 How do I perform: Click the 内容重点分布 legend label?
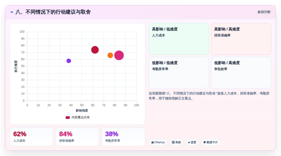[81, 117]
